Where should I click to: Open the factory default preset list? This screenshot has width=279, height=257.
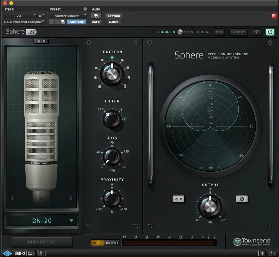coord(68,16)
